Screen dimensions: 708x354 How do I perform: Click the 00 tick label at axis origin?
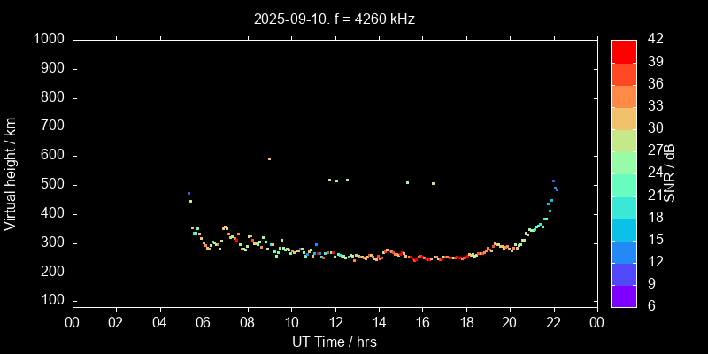(72, 323)
